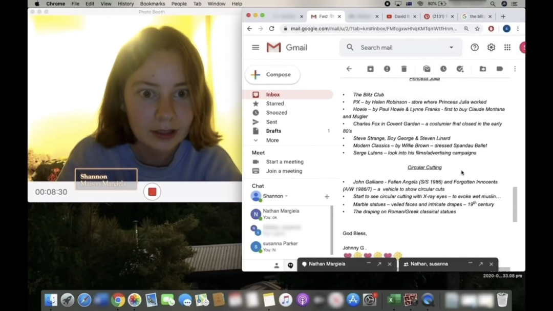
Task: Open Safari from the Dock
Action: pyautogui.click(x=84, y=300)
